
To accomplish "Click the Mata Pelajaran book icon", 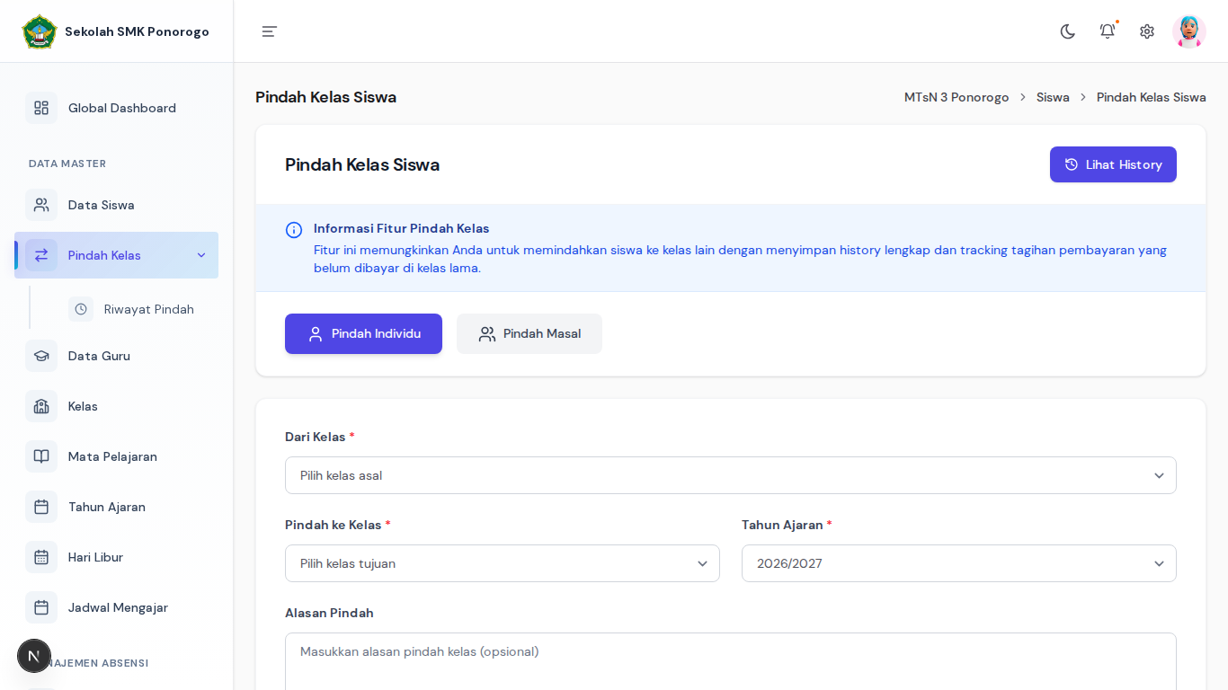I will (41, 456).
